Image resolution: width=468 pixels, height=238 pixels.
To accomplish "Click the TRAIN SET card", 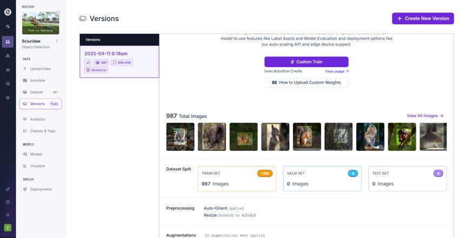I will pyautogui.click(x=237, y=178).
